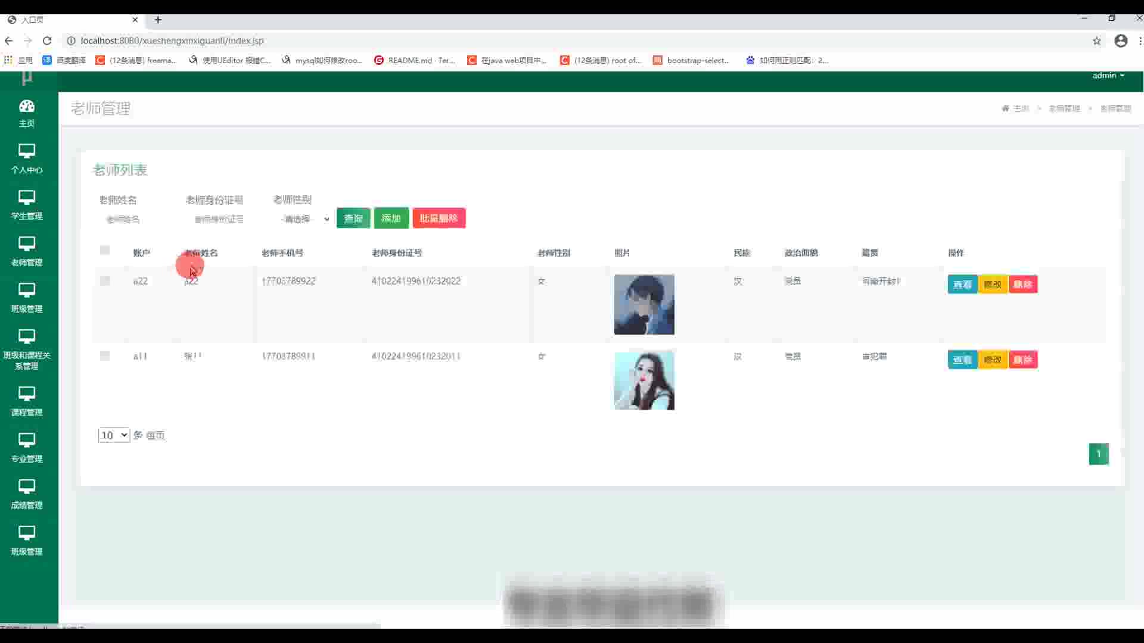Open a new browser tab
The height and width of the screenshot is (643, 1144).
coord(158,20)
